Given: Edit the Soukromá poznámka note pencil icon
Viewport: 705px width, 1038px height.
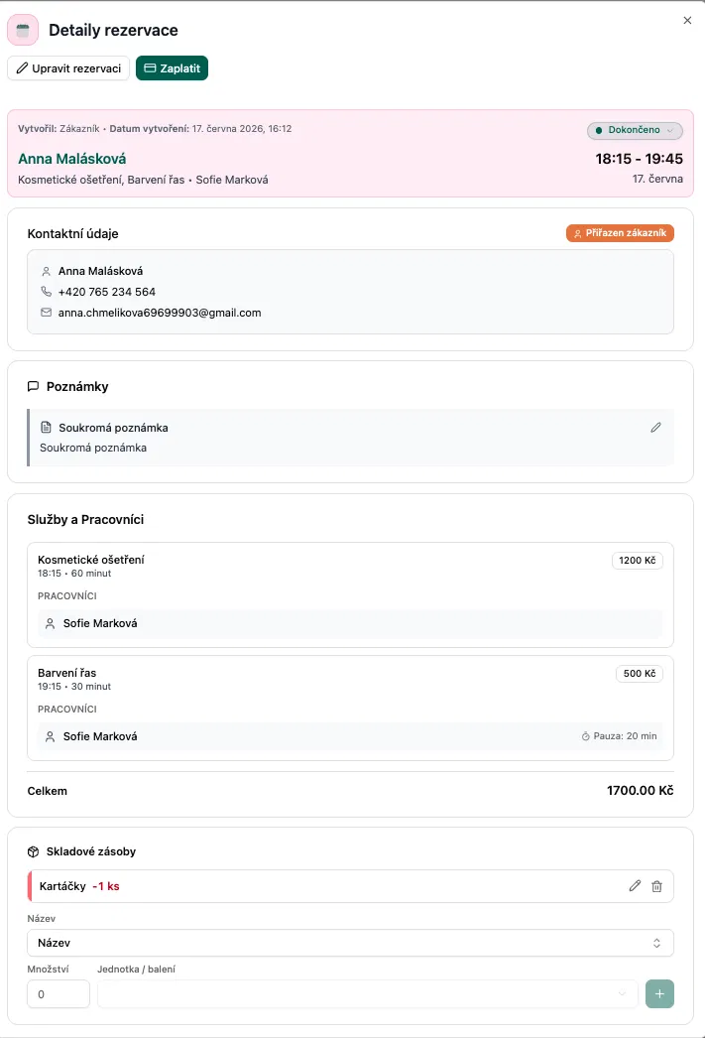Looking at the screenshot, I should click(x=655, y=428).
